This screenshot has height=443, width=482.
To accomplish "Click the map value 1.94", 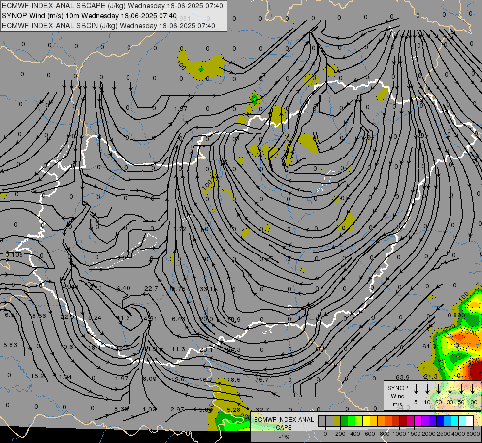I will tap(65, 377).
